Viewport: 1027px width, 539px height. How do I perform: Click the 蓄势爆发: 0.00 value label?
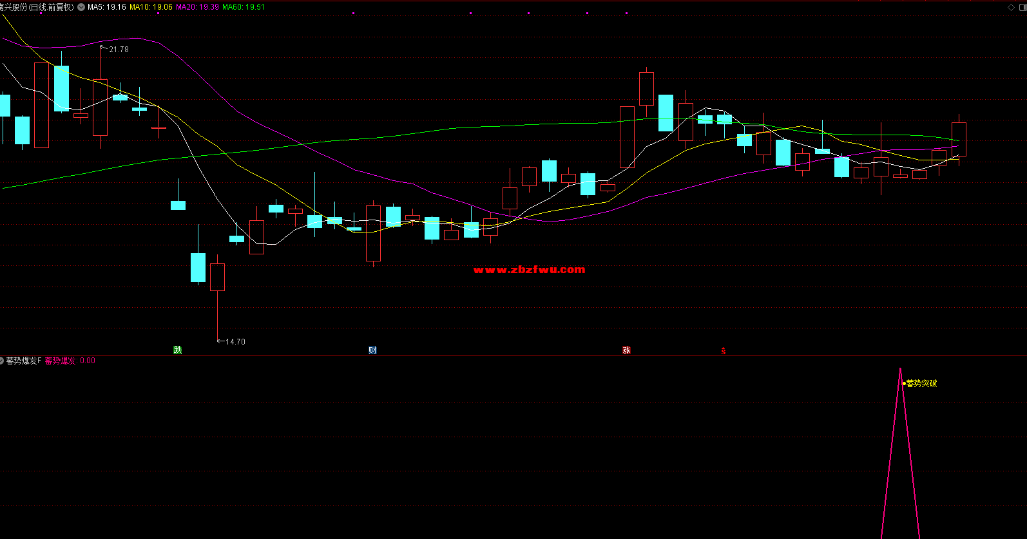[70, 361]
